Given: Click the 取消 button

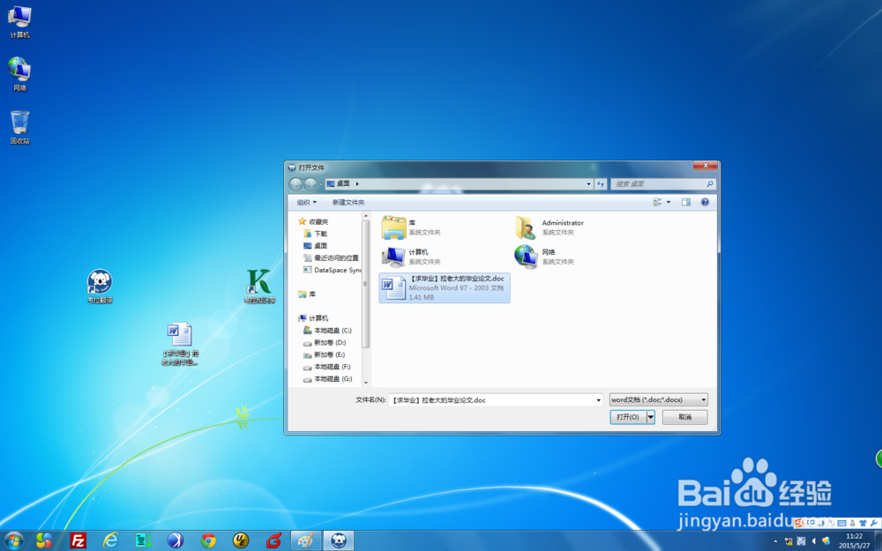Looking at the screenshot, I should pos(684,417).
